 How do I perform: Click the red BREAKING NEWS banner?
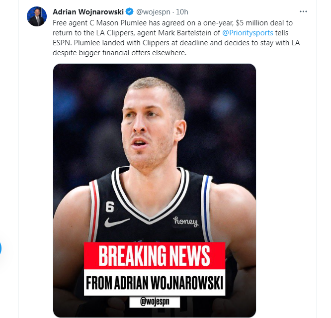[155, 255]
